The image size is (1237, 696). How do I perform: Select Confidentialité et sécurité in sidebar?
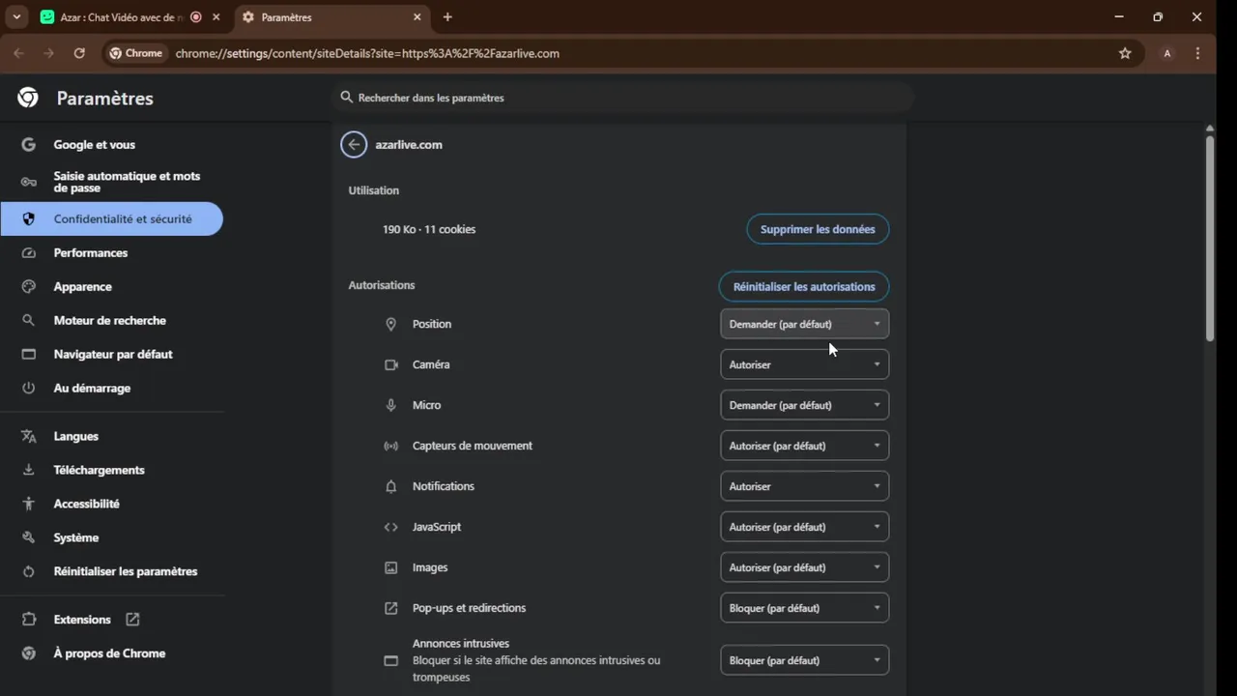tap(122, 219)
